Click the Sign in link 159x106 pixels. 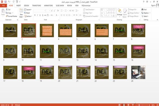pos(153,6)
